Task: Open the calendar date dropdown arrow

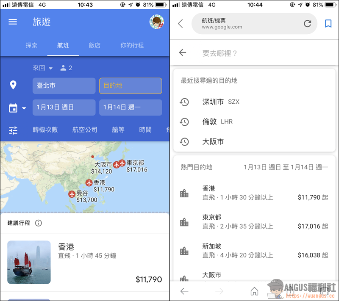Action: point(24,108)
